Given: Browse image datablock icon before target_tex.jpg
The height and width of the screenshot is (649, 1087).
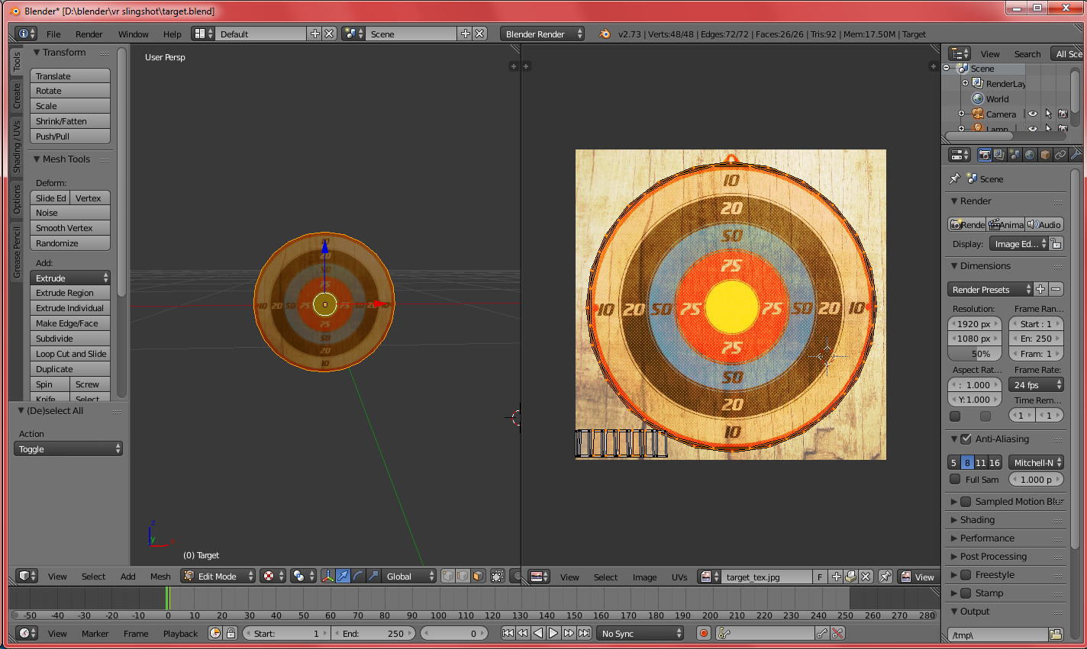Looking at the screenshot, I should click(710, 577).
